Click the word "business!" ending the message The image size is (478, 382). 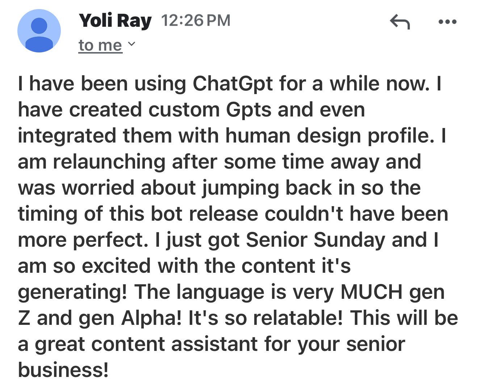[63, 370]
